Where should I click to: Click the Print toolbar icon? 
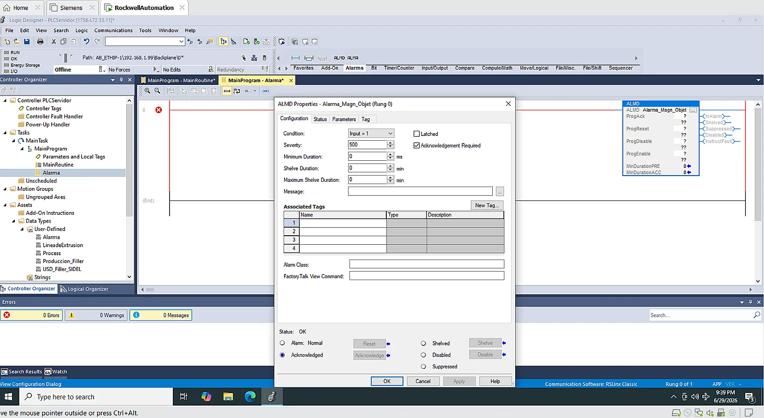coord(40,42)
